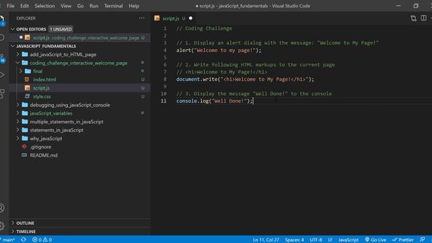Open the Go menu
Screen dimensions: 432x243
tap(80, 6)
